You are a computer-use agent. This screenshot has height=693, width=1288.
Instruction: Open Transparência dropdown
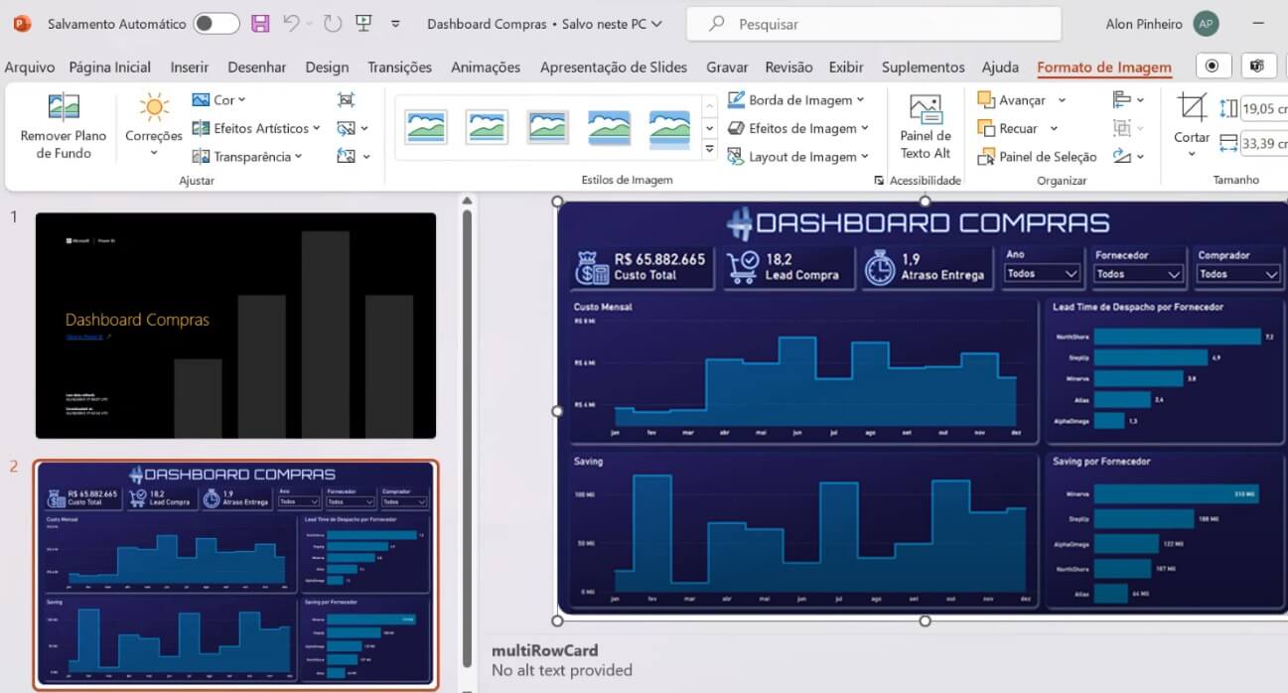(246, 156)
